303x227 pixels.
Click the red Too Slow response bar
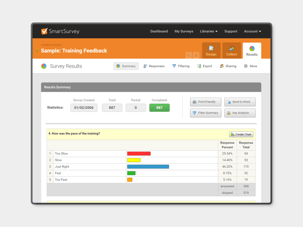coord(139,154)
